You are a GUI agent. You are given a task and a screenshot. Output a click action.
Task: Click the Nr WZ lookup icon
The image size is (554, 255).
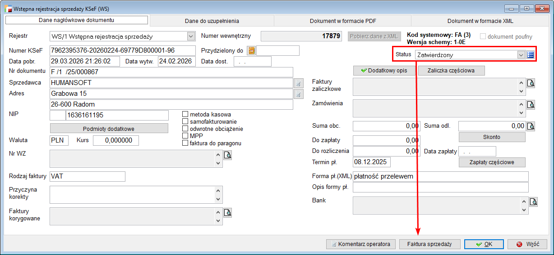(x=228, y=155)
